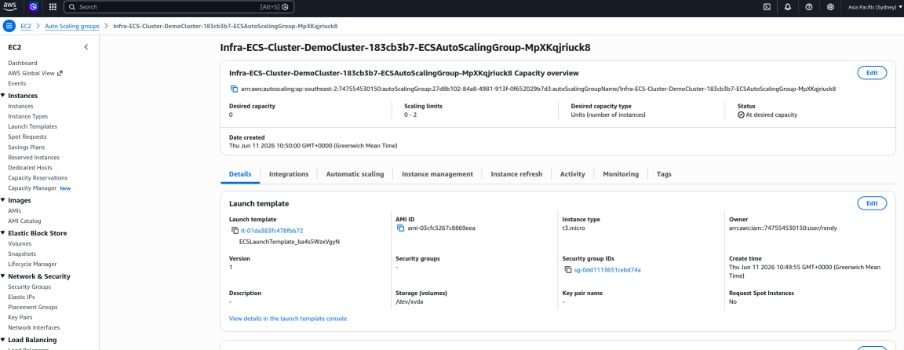The image size is (904, 350).
Task: Open security group sg-0dd1113651cebd74a link
Action: point(607,270)
